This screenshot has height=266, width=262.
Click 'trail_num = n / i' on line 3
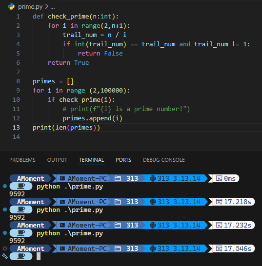(x=95, y=35)
